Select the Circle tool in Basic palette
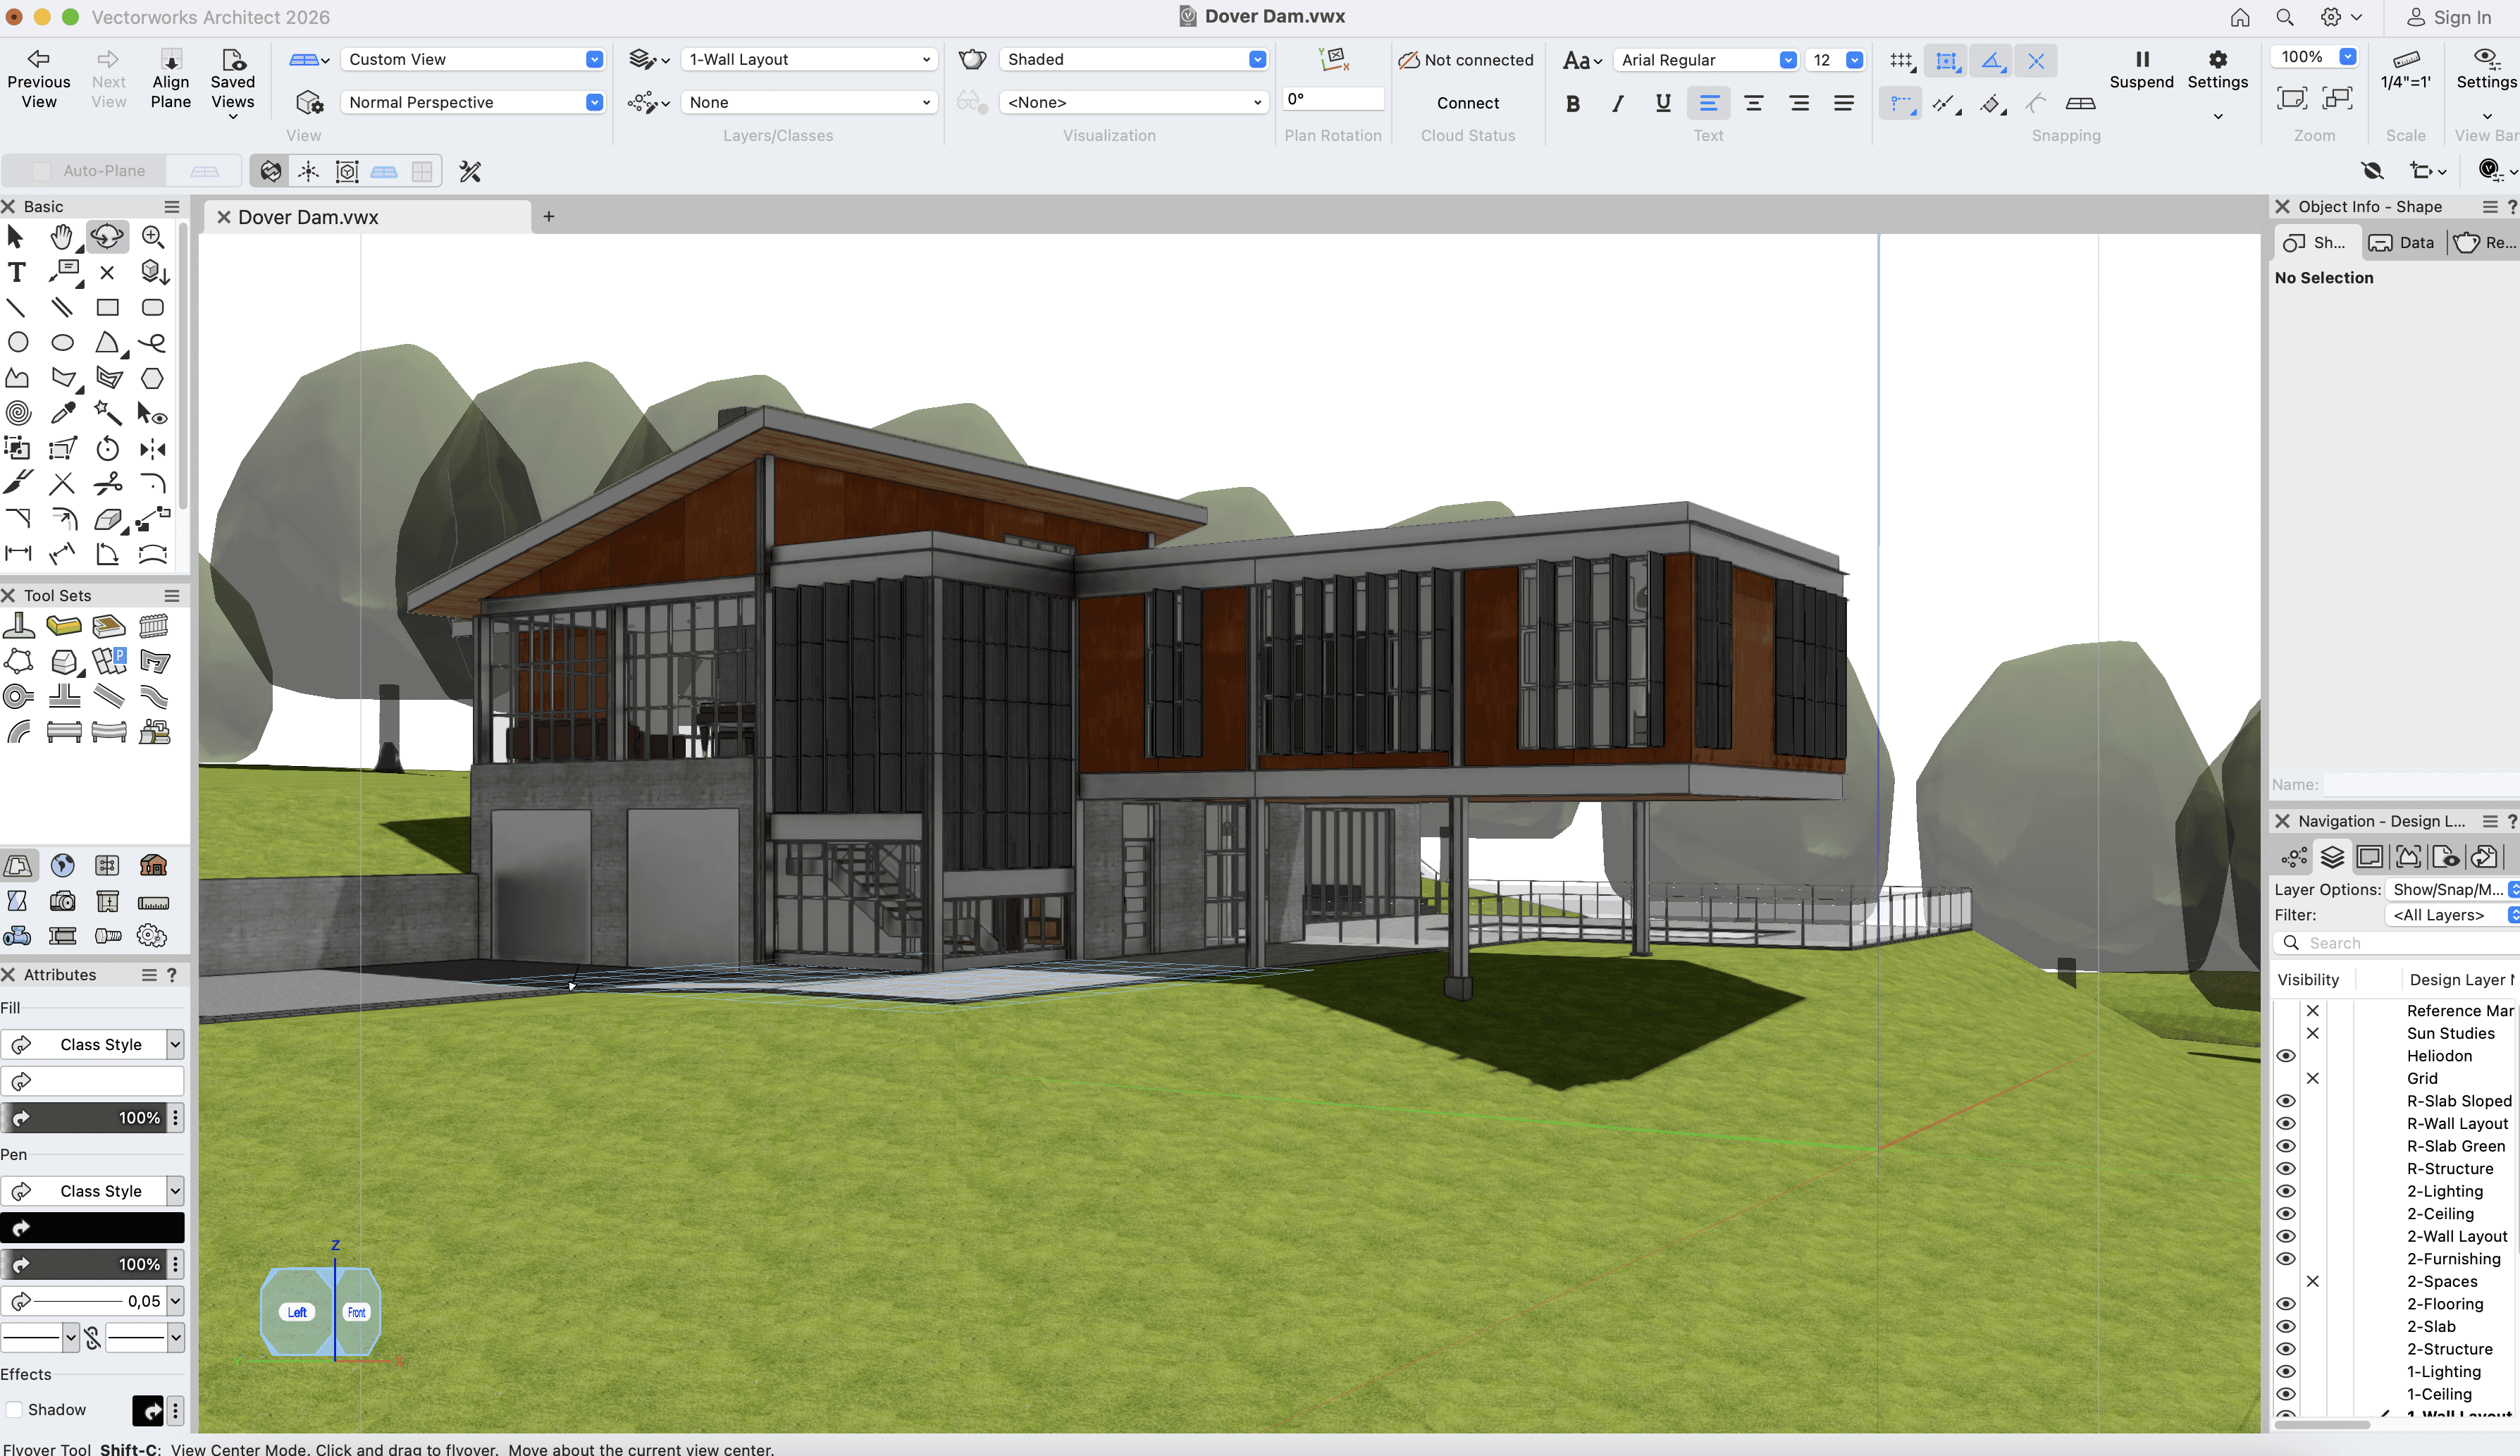Image resolution: width=2520 pixels, height=1456 pixels. pos(17,342)
